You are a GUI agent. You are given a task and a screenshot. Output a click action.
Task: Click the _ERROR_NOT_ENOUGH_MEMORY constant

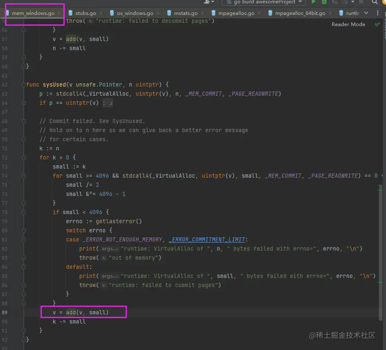pos(122,239)
